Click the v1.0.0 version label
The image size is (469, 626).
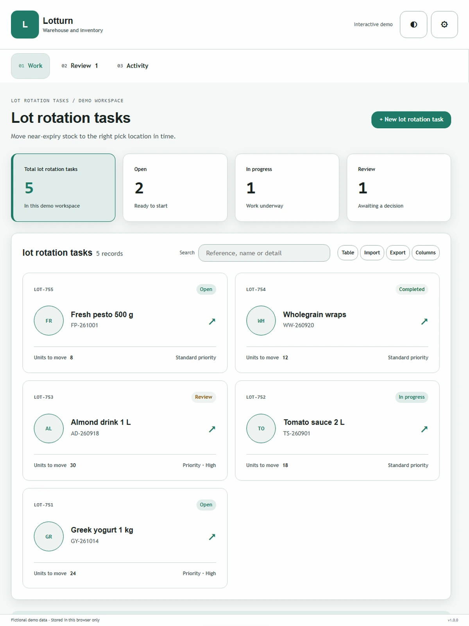pyautogui.click(x=453, y=620)
